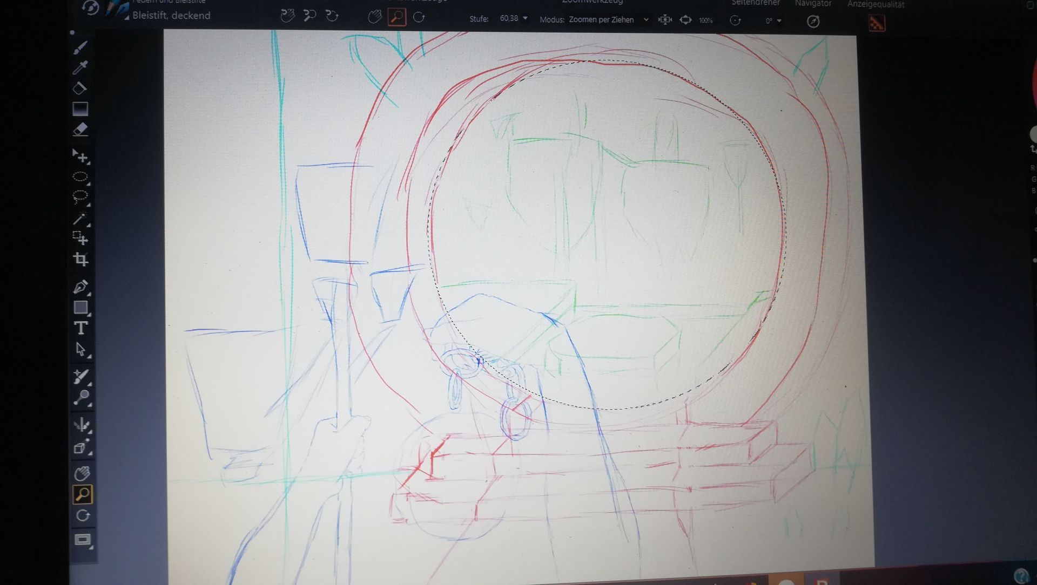This screenshot has height=585, width=1037.
Task: Click the Stufe value 60,38 field
Action: point(509,18)
